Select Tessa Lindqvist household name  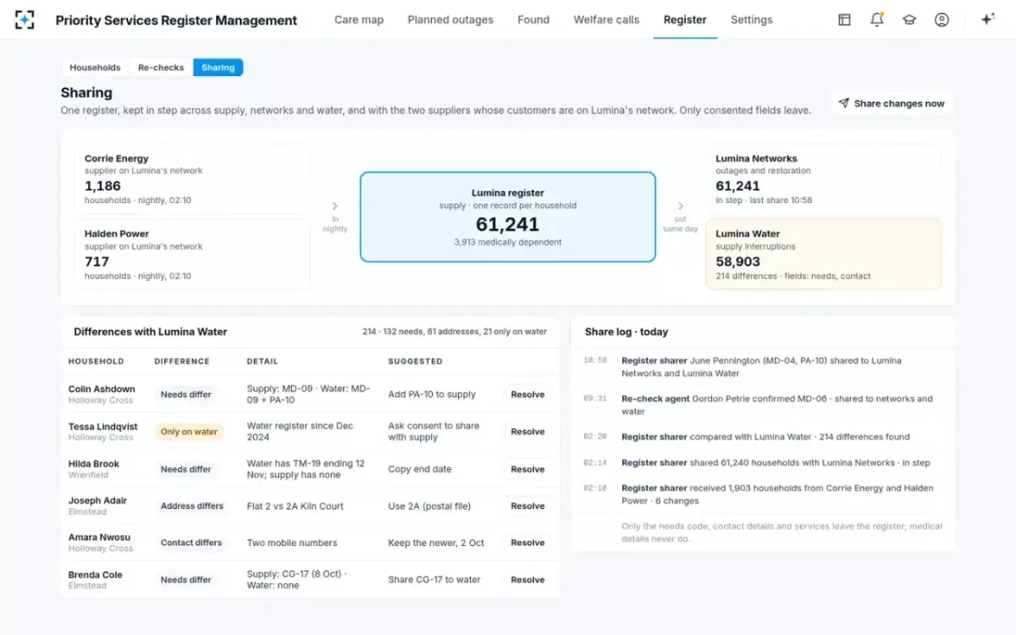(x=103, y=427)
